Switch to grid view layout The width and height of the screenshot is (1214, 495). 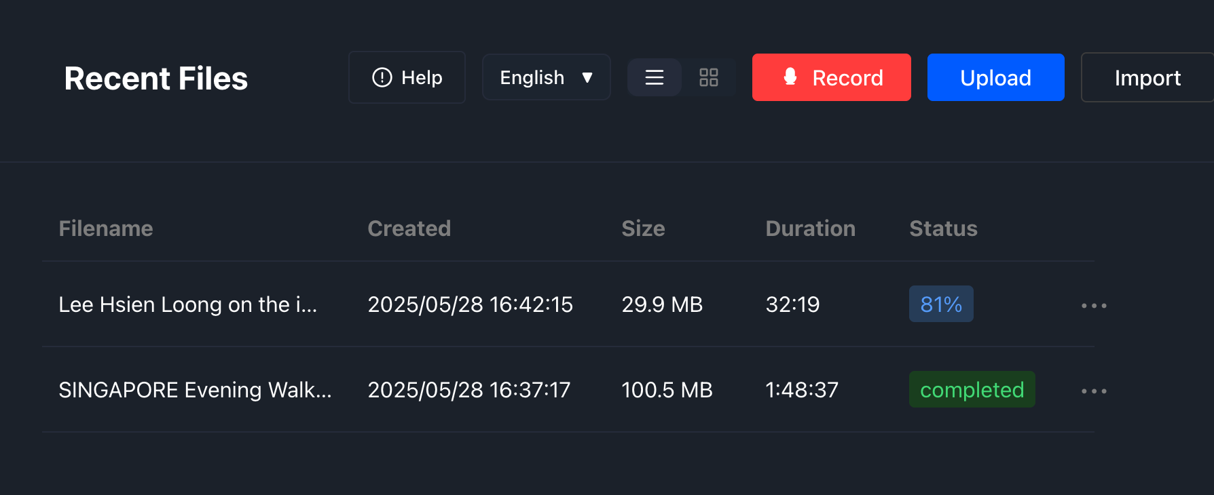click(x=709, y=77)
